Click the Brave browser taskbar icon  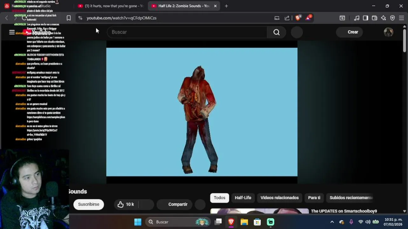(231, 222)
